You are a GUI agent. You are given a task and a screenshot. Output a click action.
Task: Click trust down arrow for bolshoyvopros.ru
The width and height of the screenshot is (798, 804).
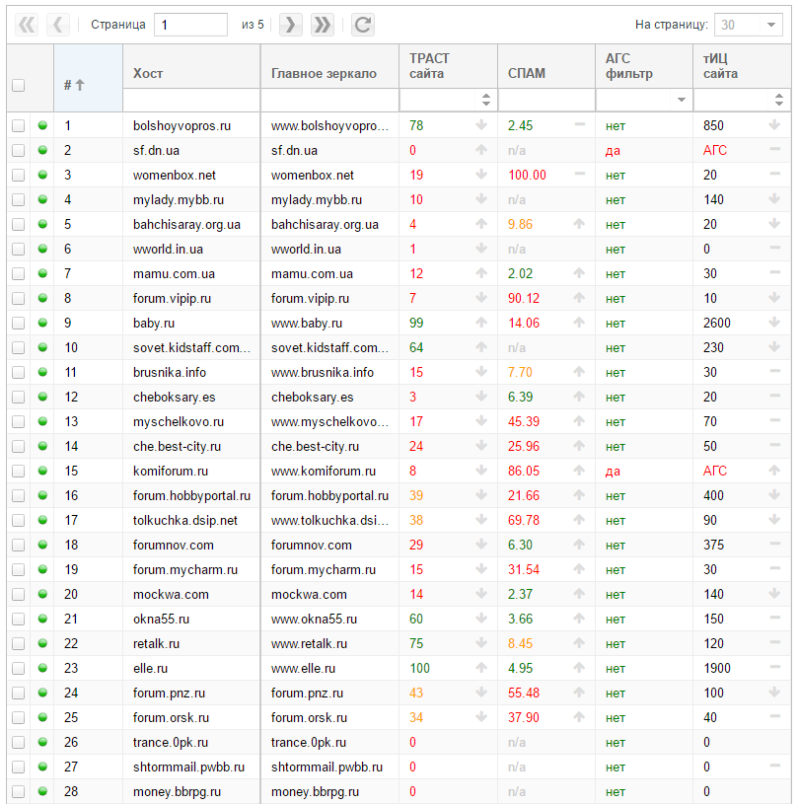(x=481, y=124)
